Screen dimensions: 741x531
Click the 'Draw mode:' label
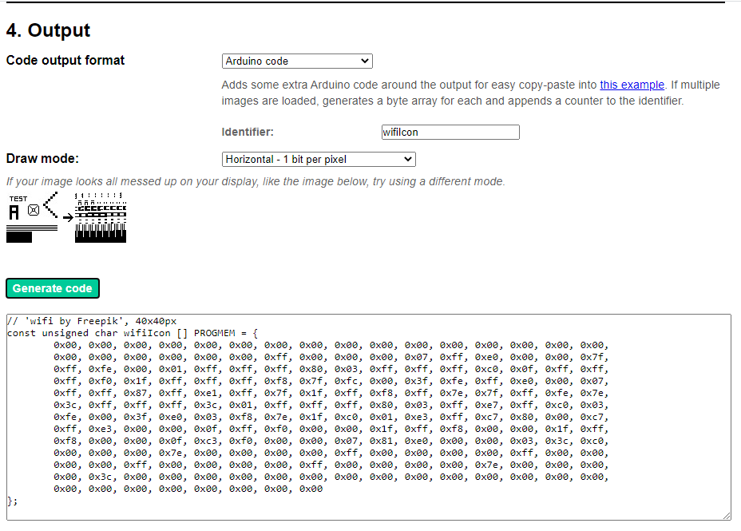pos(42,159)
